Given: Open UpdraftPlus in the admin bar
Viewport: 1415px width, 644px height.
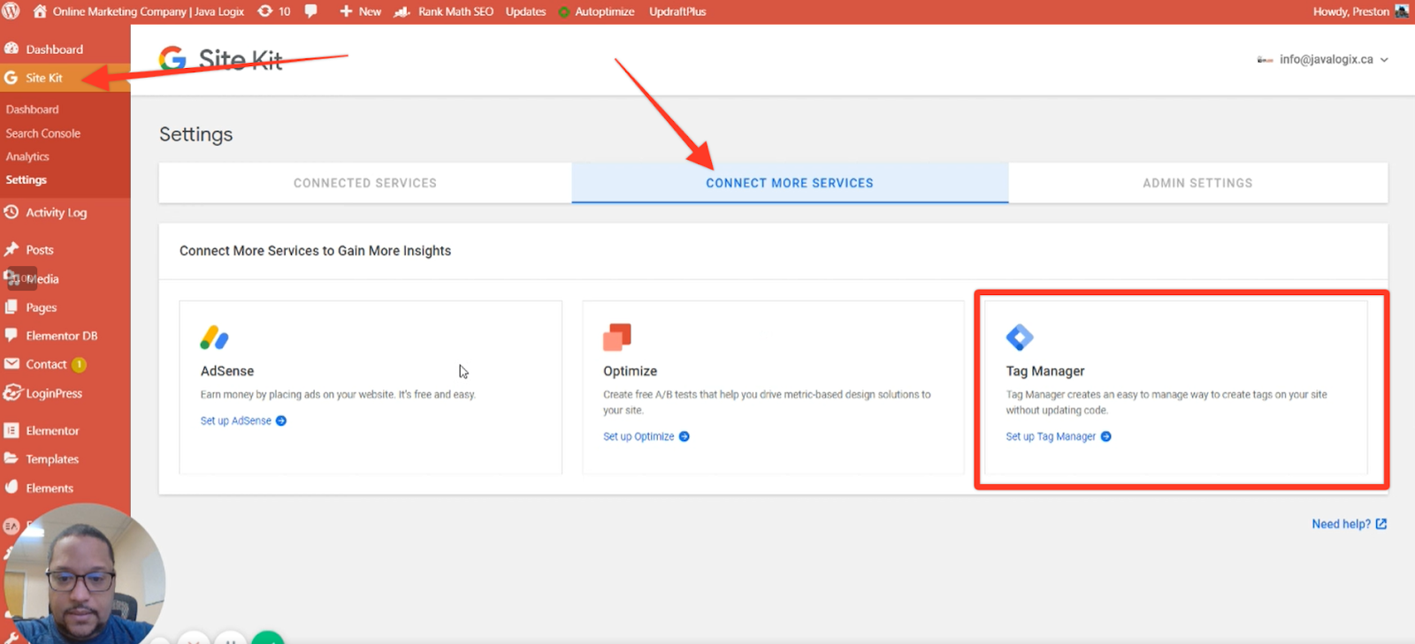Looking at the screenshot, I should coord(677,11).
